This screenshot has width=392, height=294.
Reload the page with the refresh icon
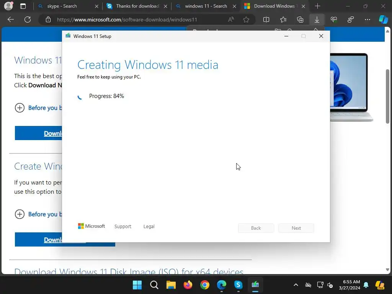coord(28,20)
